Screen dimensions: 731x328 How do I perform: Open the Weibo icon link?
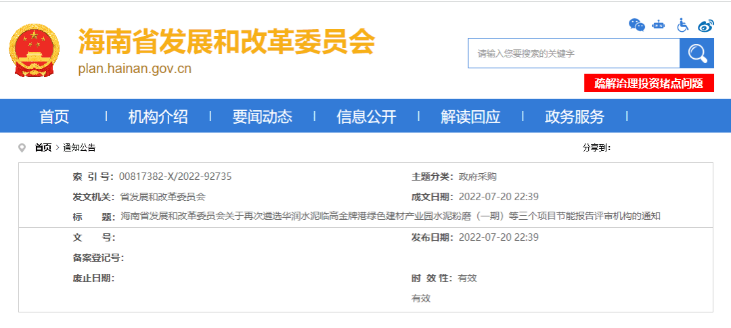coord(706,26)
